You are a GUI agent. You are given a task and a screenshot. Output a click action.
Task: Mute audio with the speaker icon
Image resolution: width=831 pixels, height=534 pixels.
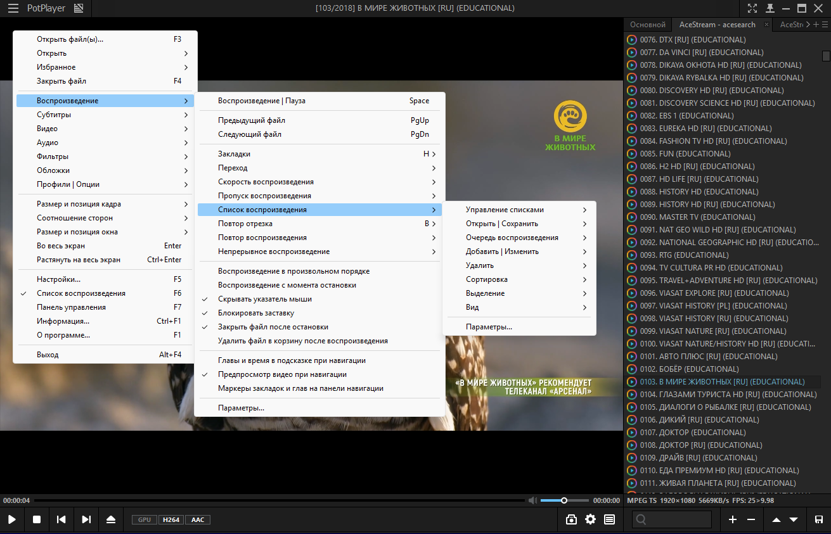point(532,500)
